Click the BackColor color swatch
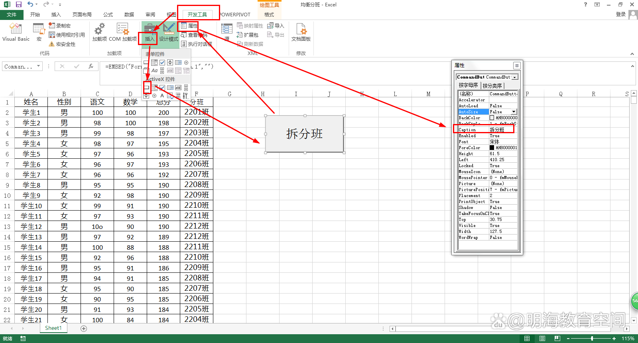The image size is (638, 343). 492,118
